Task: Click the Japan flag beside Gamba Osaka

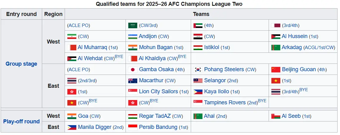Action: pyautogui.click(x=133, y=69)
